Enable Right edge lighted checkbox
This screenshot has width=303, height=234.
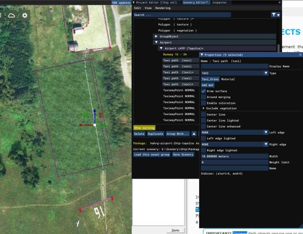point(204,150)
